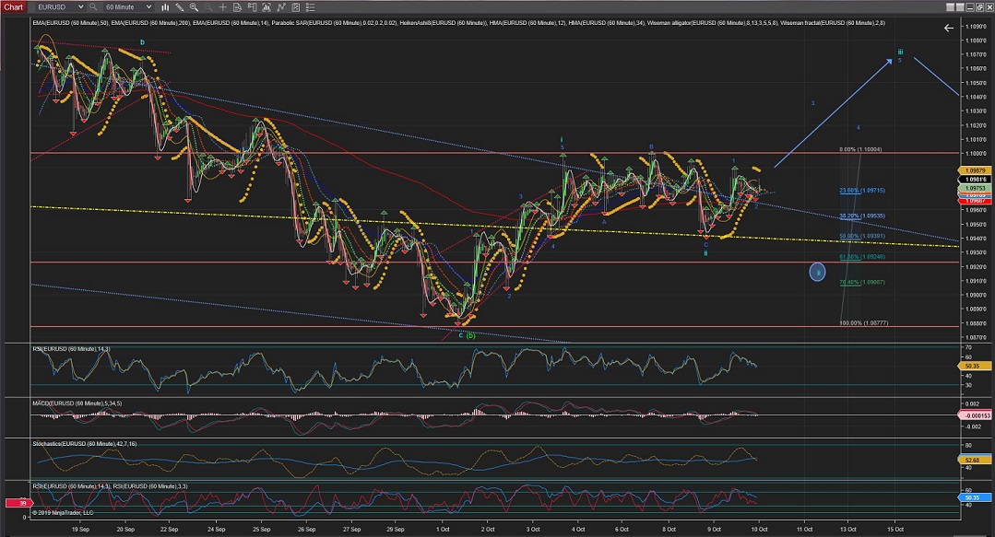Click the green 1.09753 price marker
The height and width of the screenshot is (537, 995).
pyautogui.click(x=974, y=188)
